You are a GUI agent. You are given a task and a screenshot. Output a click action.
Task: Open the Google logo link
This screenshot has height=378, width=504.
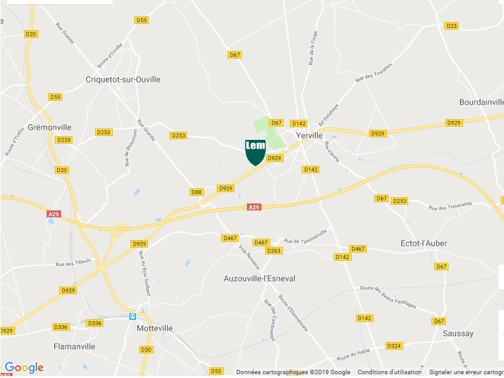24,368
